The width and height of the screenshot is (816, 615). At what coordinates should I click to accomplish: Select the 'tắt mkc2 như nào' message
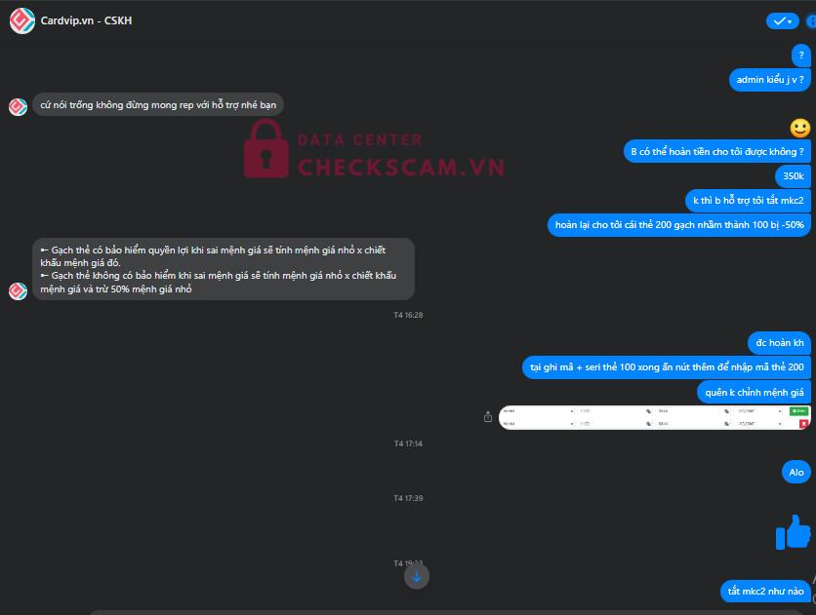pos(765,591)
